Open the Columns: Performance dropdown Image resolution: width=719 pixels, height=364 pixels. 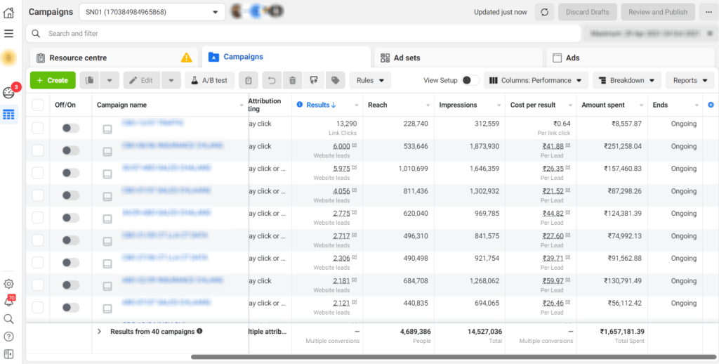click(536, 80)
